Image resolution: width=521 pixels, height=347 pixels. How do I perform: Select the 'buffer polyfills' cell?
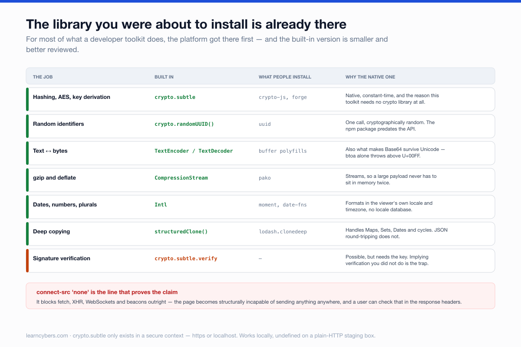coord(283,151)
